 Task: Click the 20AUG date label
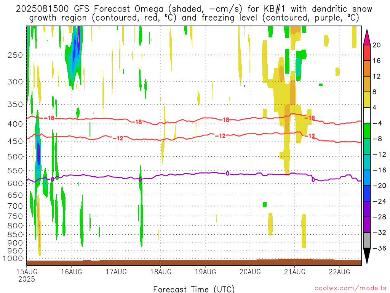pos(250,272)
